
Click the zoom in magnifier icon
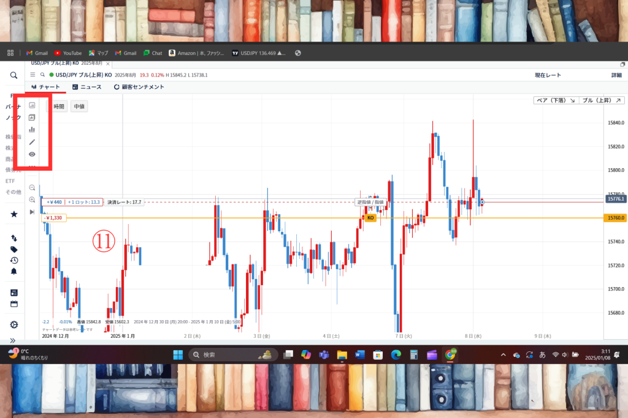pyautogui.click(x=33, y=200)
